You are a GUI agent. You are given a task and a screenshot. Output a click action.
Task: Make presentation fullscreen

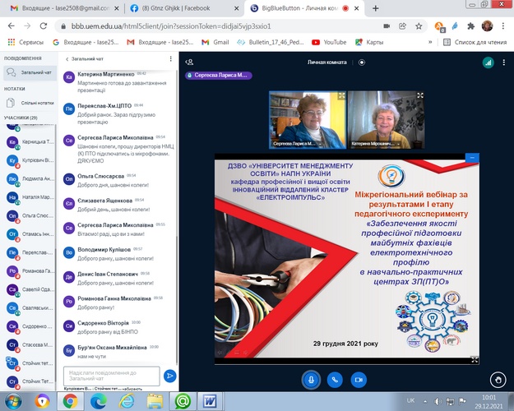point(475,360)
